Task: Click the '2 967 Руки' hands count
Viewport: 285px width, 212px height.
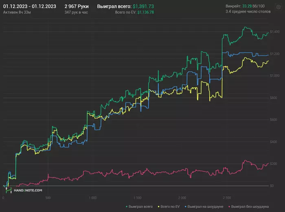Action: (77, 7)
